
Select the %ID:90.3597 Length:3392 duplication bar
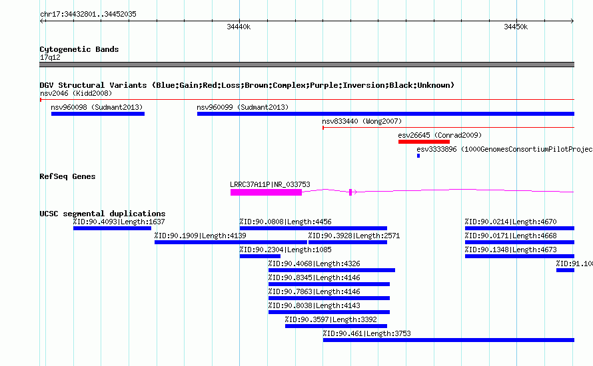point(336,326)
